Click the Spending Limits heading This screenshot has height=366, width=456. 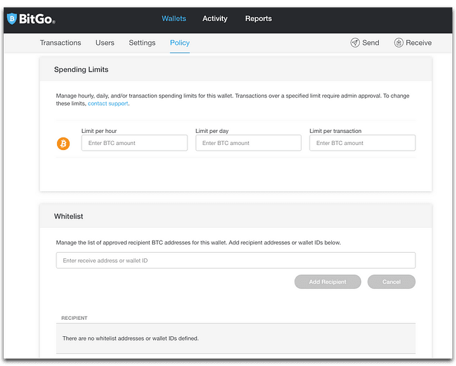coord(81,70)
